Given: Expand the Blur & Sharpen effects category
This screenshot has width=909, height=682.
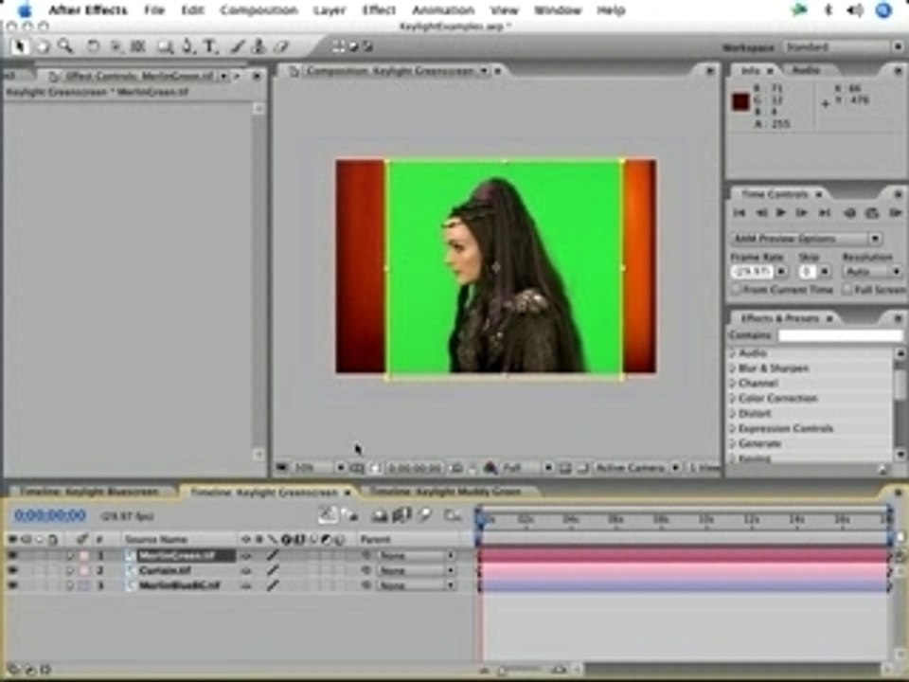Looking at the screenshot, I should click(x=733, y=368).
